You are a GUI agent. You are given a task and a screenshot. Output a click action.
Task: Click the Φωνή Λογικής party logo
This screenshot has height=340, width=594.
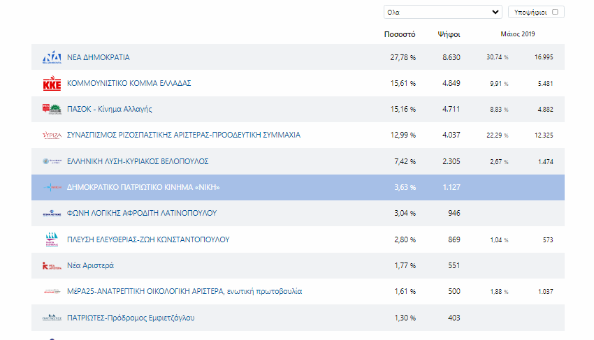pyautogui.click(x=52, y=213)
